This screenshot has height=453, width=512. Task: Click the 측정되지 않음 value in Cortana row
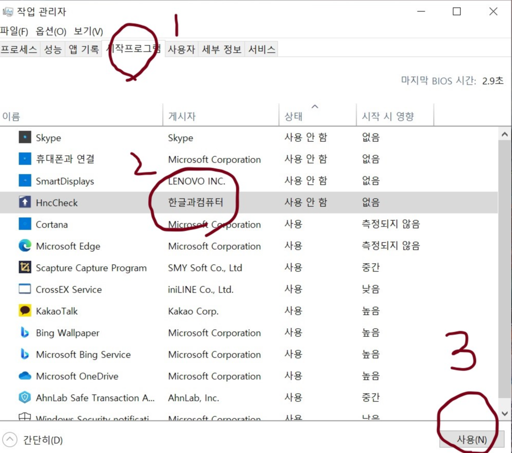[x=391, y=224]
